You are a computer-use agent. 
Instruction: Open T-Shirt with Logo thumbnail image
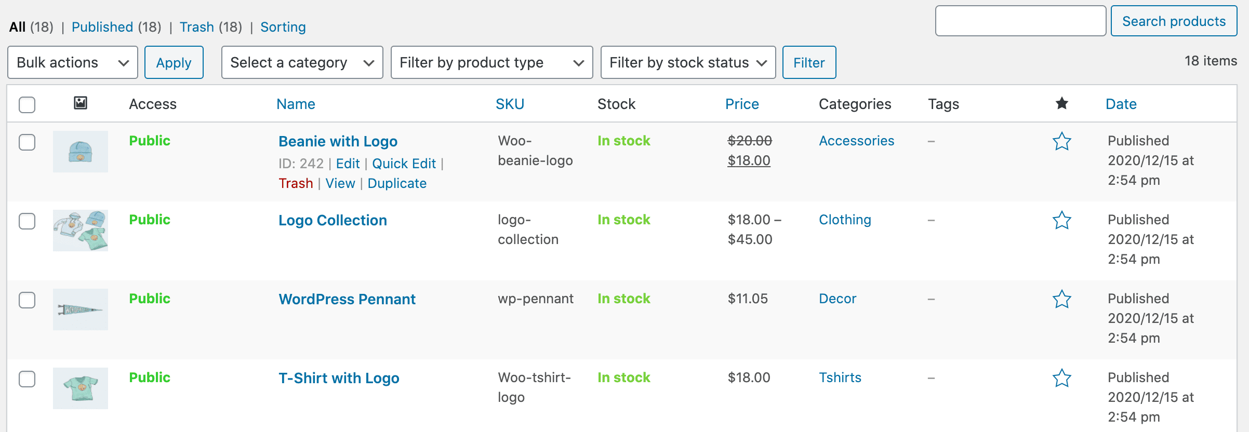click(x=81, y=388)
